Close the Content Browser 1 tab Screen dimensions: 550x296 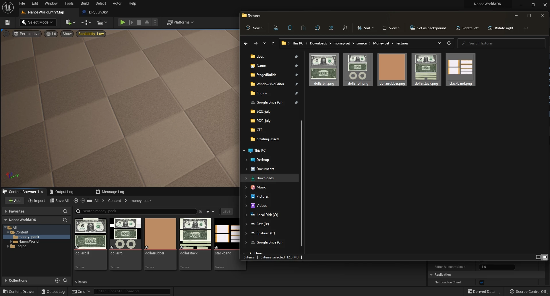point(42,192)
